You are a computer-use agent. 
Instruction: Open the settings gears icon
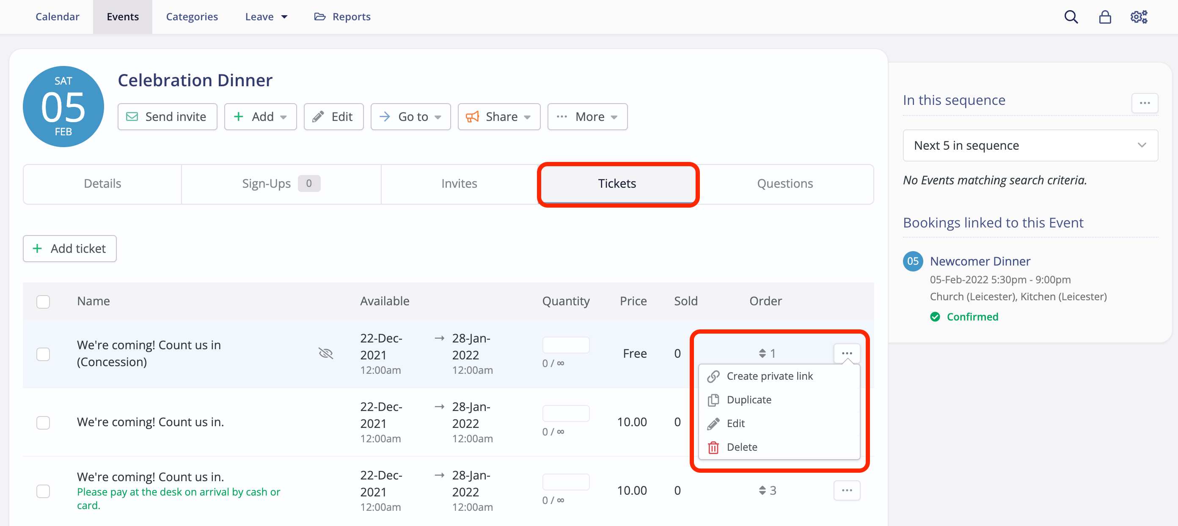click(1139, 17)
